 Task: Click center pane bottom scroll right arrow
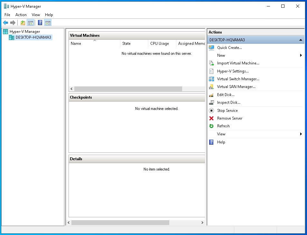202,223
